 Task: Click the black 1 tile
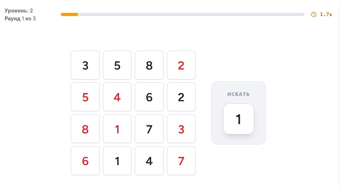point(117,161)
